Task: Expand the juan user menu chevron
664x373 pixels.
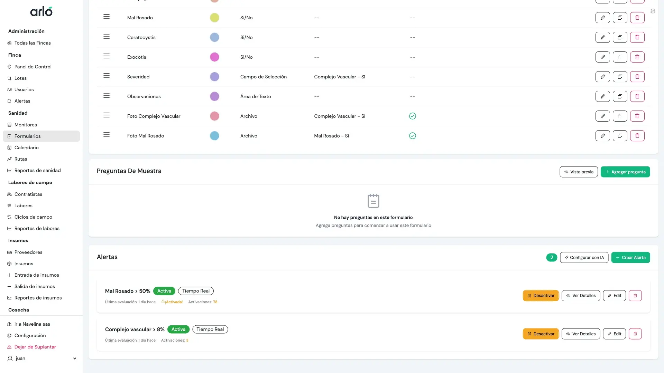Action: pos(74,358)
